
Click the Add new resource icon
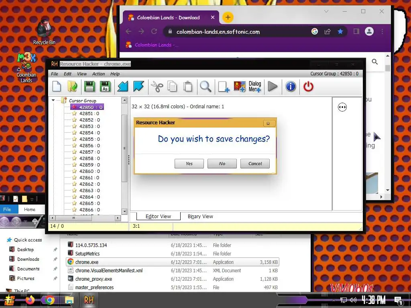224,87
